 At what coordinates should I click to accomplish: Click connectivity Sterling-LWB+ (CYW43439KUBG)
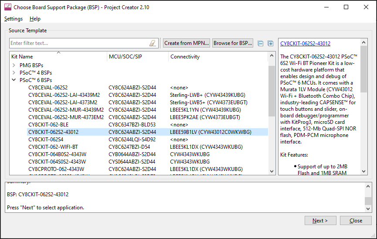pyautogui.click(x=207, y=95)
